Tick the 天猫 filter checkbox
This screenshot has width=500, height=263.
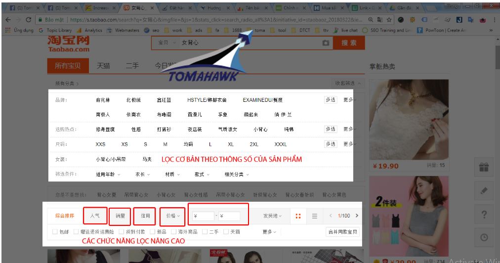(x=226, y=232)
